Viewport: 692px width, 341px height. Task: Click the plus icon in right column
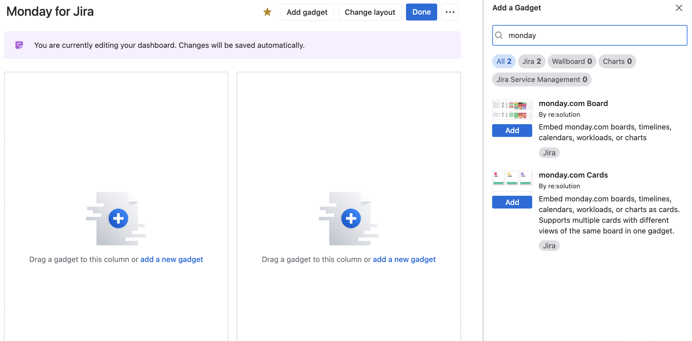[x=351, y=218]
